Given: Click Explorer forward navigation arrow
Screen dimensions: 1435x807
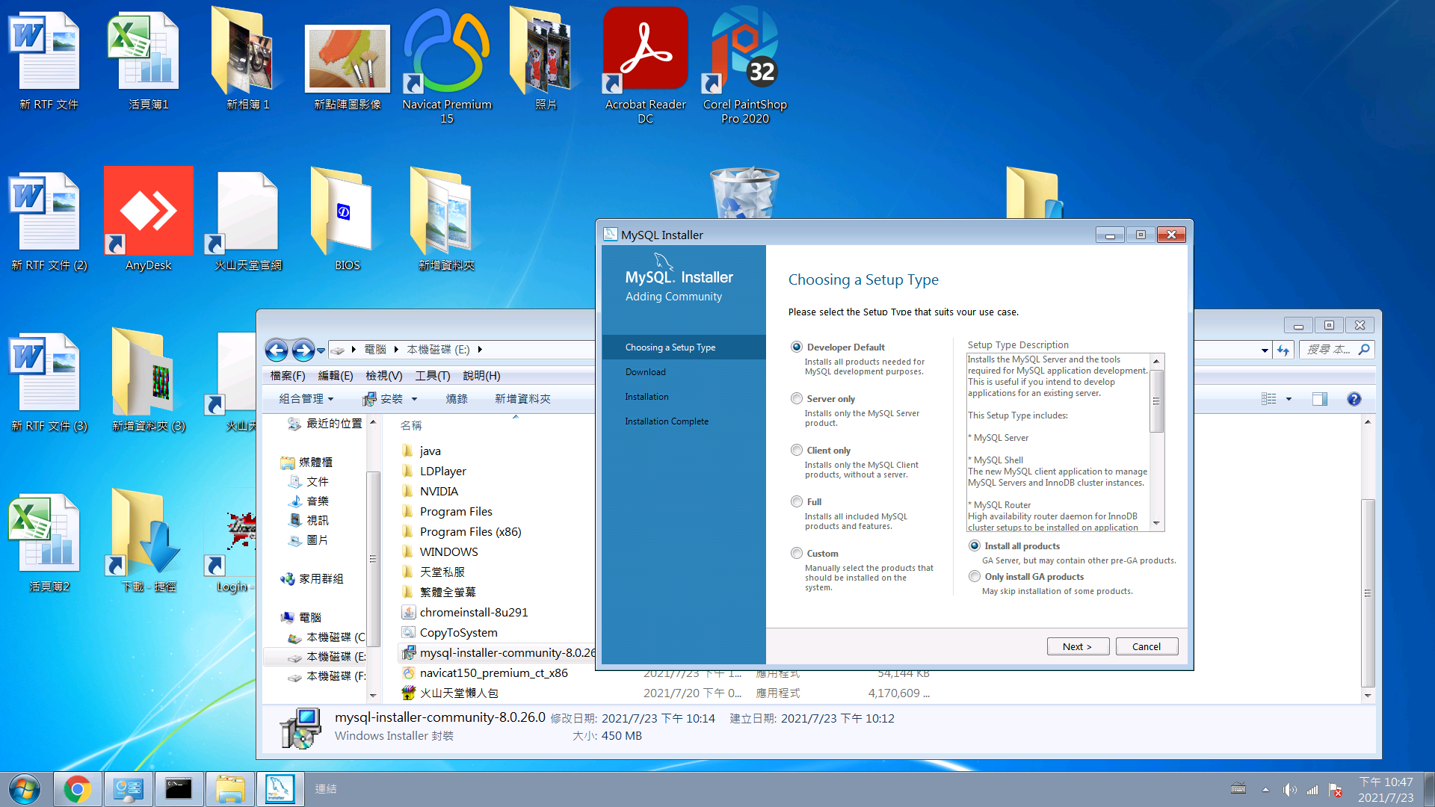Looking at the screenshot, I should point(303,350).
